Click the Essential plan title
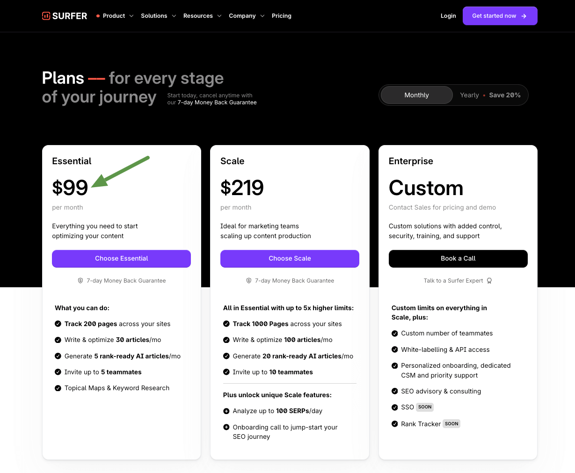Viewport: 575px width, 473px height. pos(72,161)
